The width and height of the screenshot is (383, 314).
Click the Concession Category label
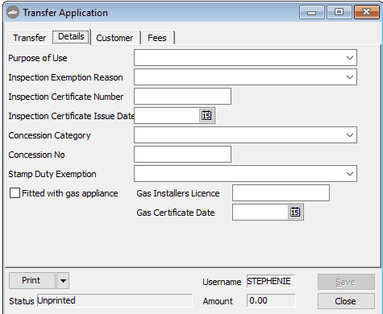point(49,135)
